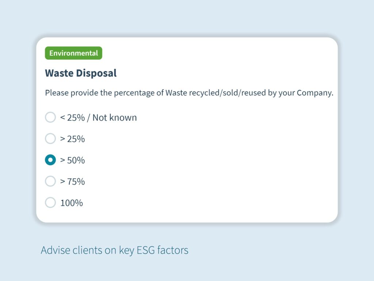The width and height of the screenshot is (374, 281).
Task: Click the Waste Disposal heading
Action: tap(81, 73)
